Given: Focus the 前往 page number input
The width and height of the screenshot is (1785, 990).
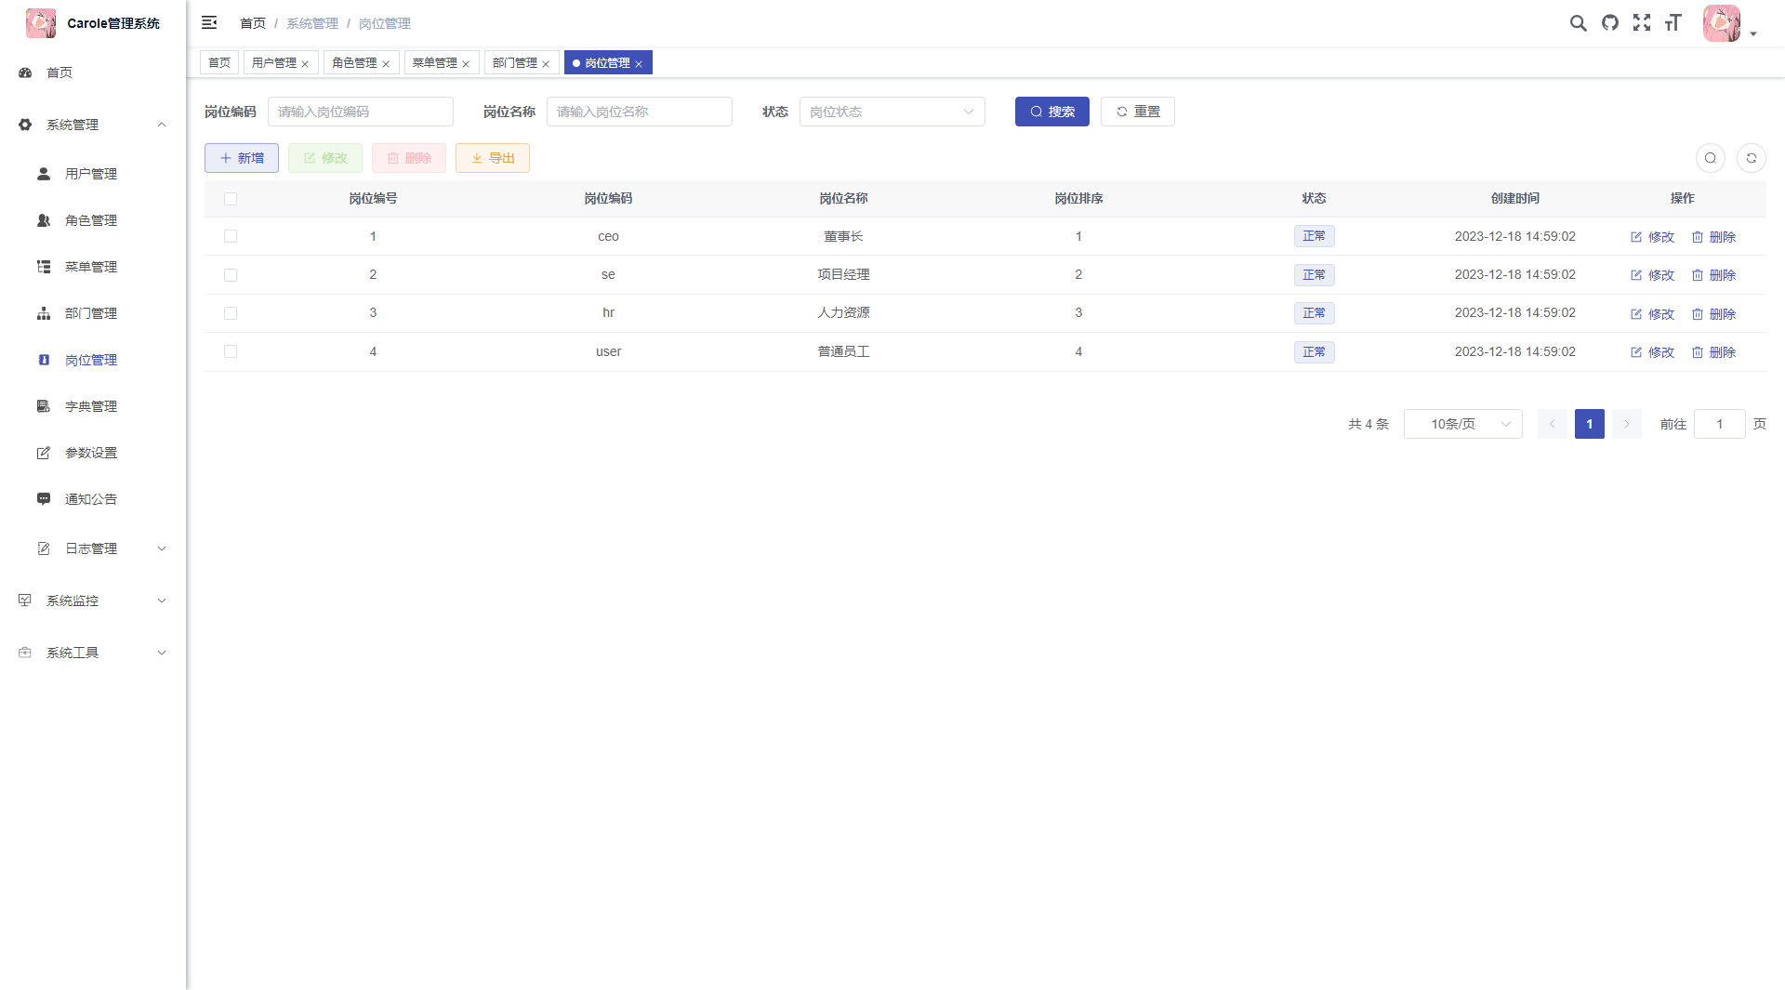Looking at the screenshot, I should coord(1720,424).
